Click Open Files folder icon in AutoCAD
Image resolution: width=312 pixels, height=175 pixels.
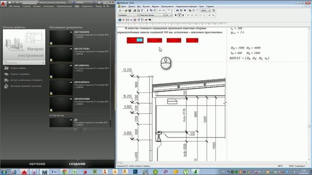tap(6, 68)
